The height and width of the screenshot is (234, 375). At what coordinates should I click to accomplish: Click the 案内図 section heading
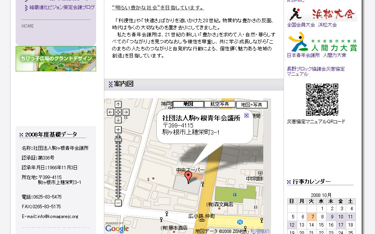click(123, 84)
